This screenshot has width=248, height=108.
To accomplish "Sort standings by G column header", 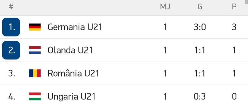I will 200,7.
